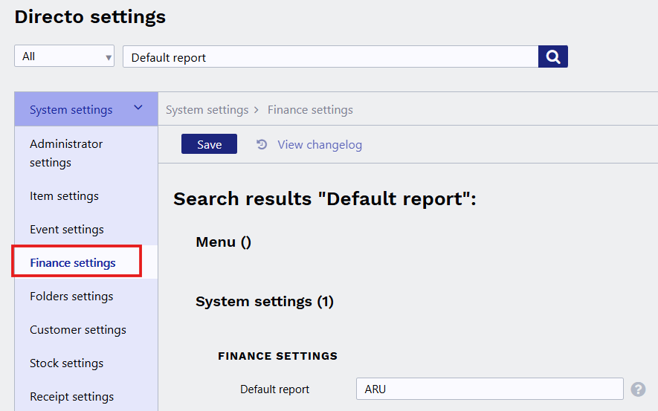Click the history icon beside View changelog

[x=262, y=144]
